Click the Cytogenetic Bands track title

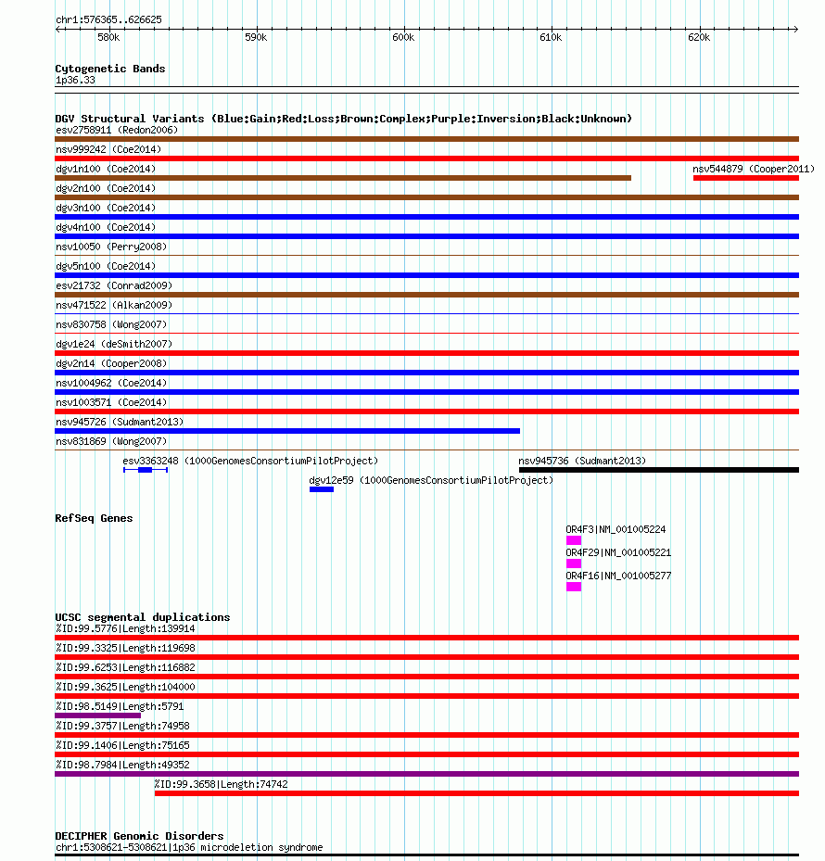[x=110, y=69]
